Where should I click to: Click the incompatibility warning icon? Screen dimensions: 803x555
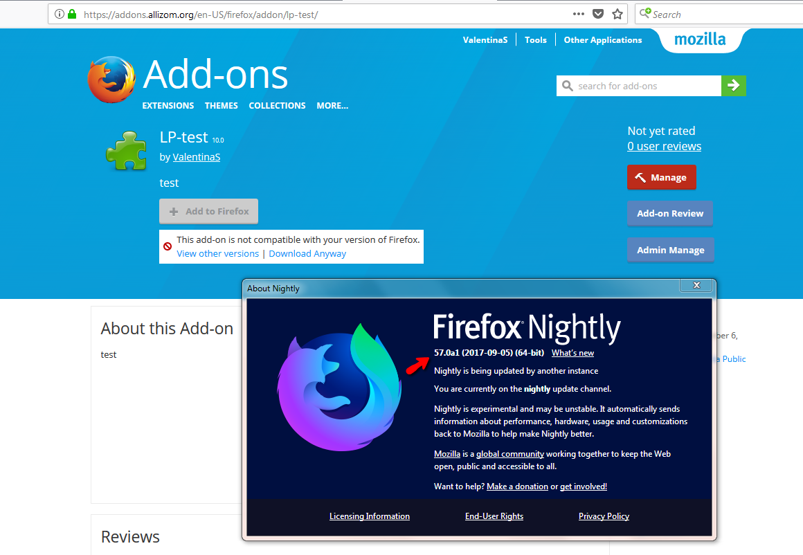168,246
